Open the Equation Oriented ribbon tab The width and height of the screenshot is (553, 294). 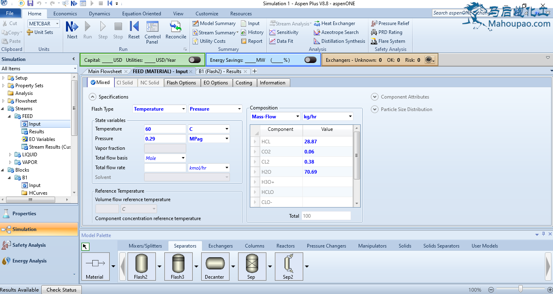(141, 14)
